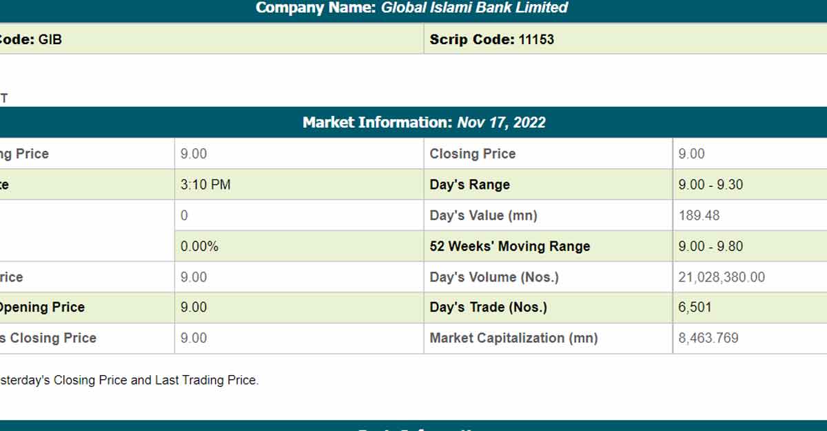
Task: Click the Market Information Nov 17, 2022 header
Action: pos(424,123)
